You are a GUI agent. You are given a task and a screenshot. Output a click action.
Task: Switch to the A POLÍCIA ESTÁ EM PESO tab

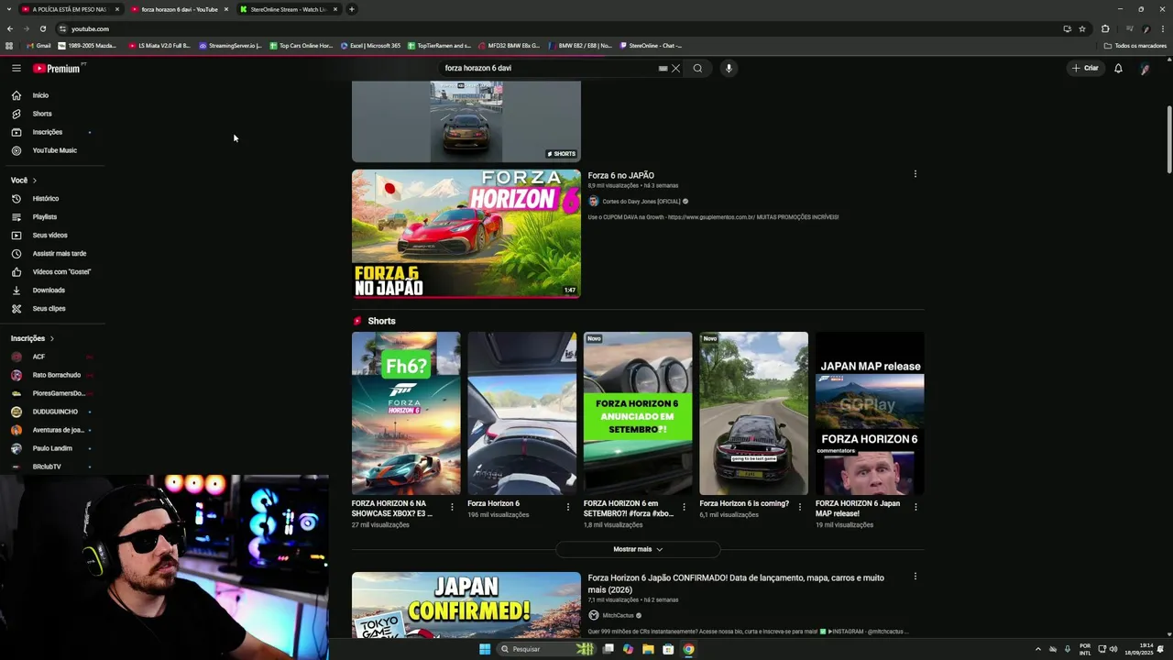(x=69, y=9)
